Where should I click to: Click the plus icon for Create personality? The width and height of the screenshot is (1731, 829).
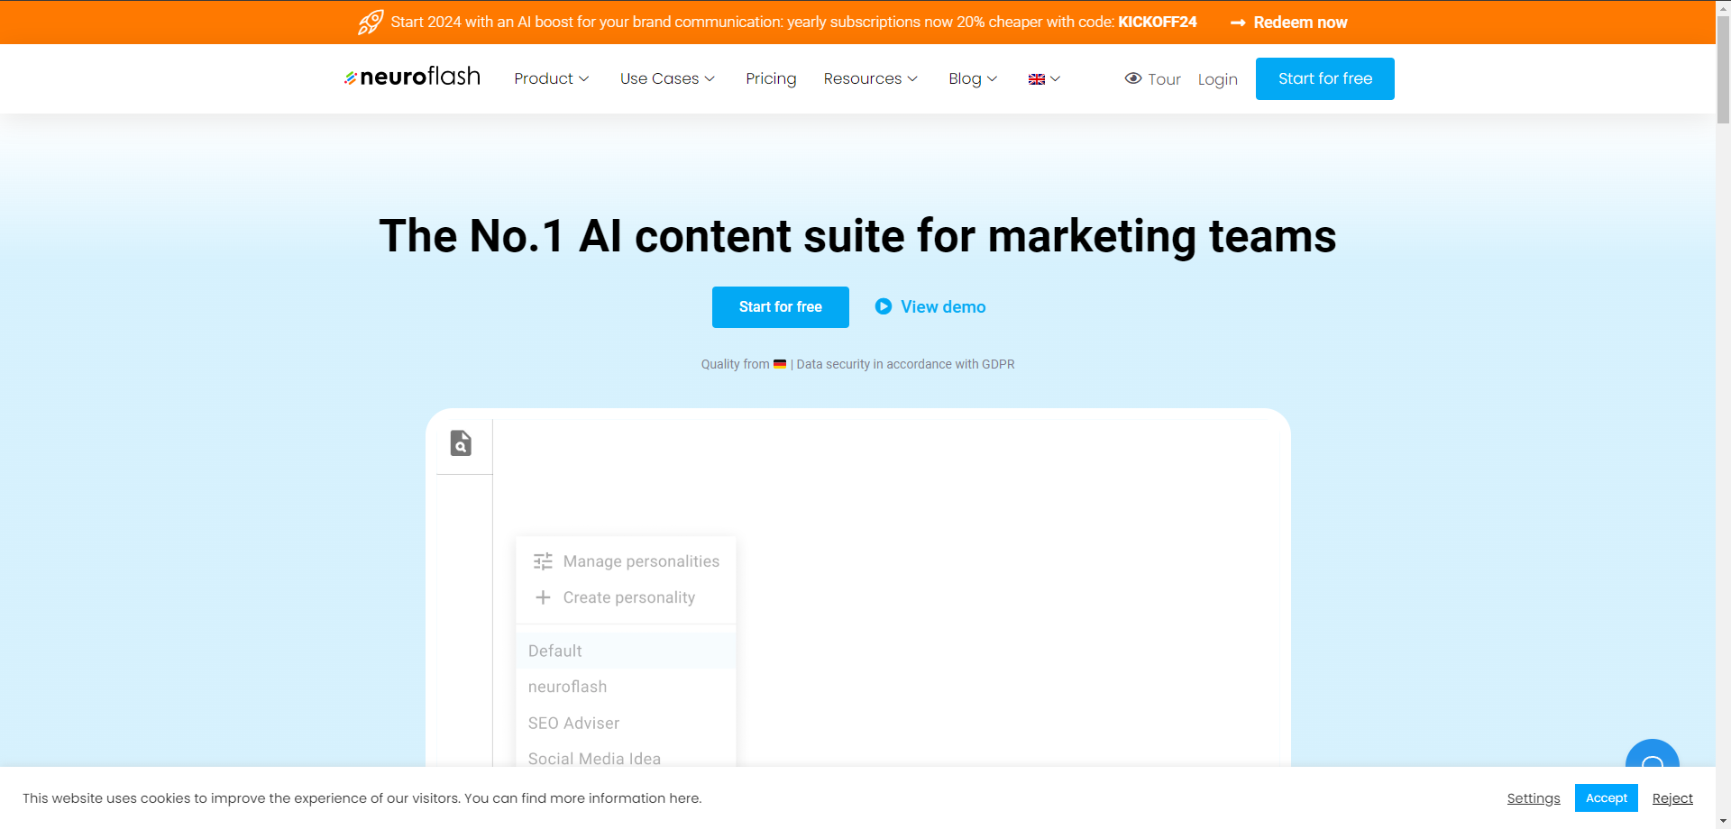point(543,597)
